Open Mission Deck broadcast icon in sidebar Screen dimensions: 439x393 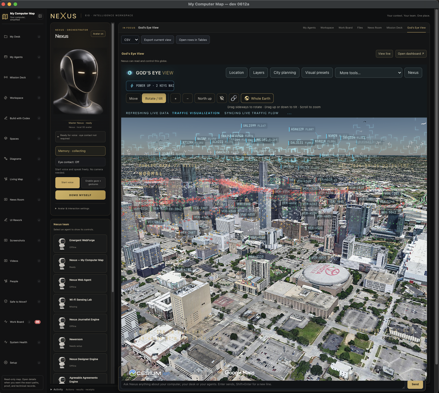pos(6,77)
